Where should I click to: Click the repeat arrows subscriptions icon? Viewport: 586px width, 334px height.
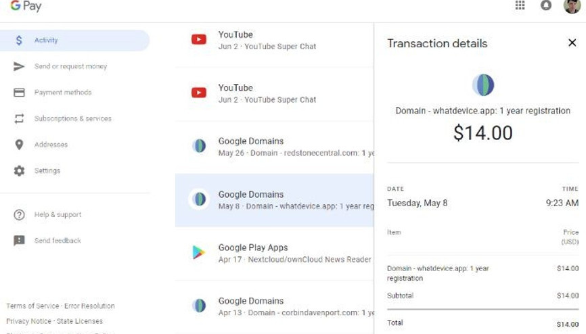19,118
